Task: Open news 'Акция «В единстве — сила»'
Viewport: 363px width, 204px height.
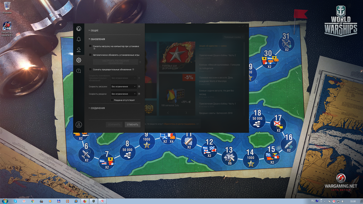Action: click(213, 46)
